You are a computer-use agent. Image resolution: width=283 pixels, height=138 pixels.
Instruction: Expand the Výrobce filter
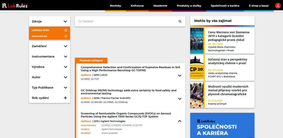pyautogui.click(x=65, y=67)
